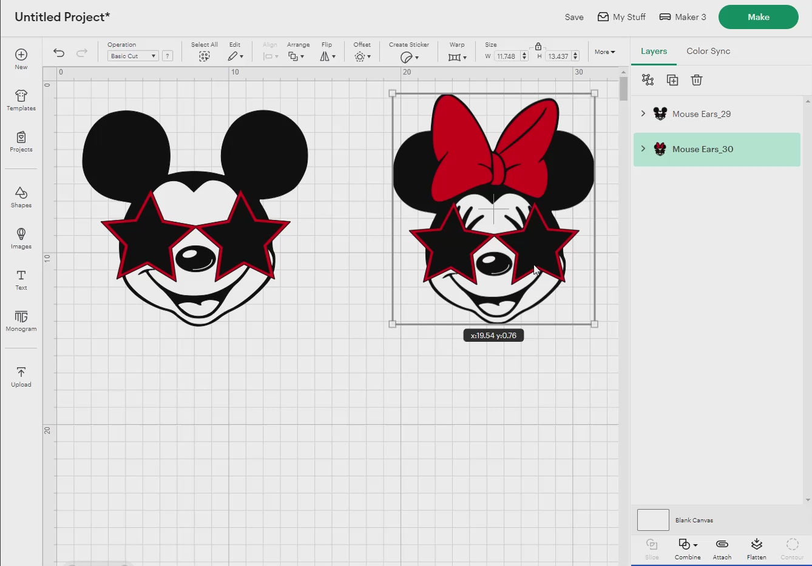Click the canvas vertical scrollbar
Image resolution: width=812 pixels, height=566 pixels.
coord(623,89)
